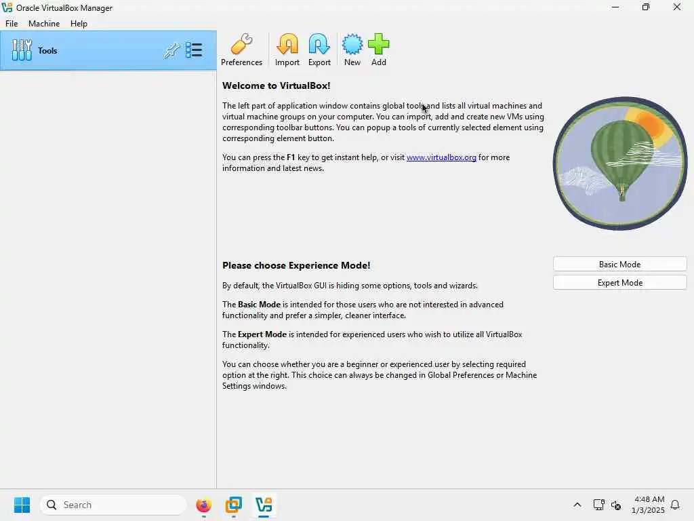
Task: Click the network tray icon
Action: coord(599,505)
